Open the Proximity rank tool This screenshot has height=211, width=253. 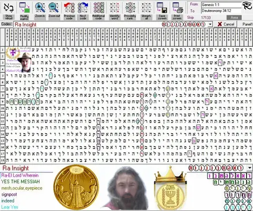tap(130, 11)
